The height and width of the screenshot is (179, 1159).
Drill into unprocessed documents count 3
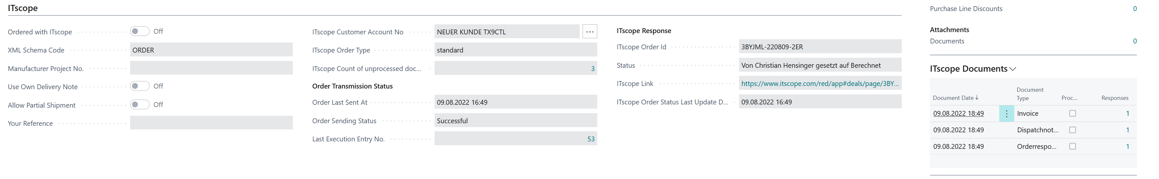pyautogui.click(x=593, y=69)
